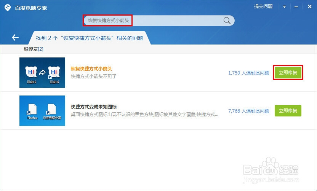Image resolution: width=317 pixels, height=191 pixels.
Task: Click the 1,750 人遇到此问题 count
Action: (249, 73)
